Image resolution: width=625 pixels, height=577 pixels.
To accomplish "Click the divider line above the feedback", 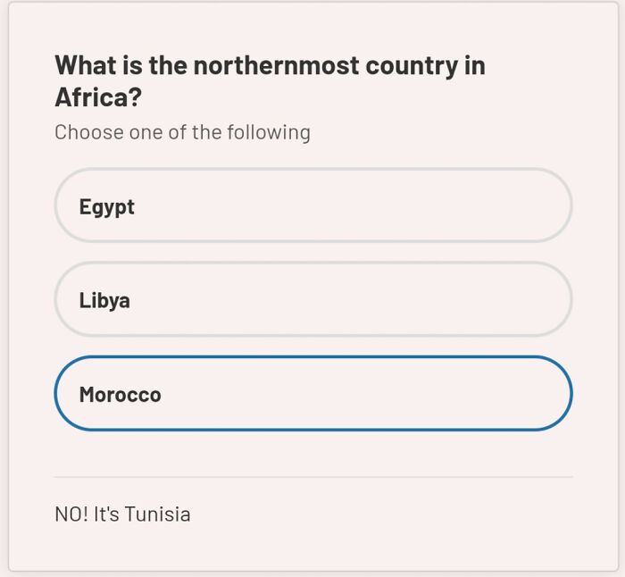I will point(312,477).
